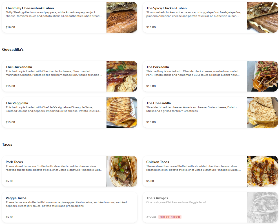Select the Pork Tacos item
The height and width of the screenshot is (224, 279).
pyautogui.click(x=70, y=171)
